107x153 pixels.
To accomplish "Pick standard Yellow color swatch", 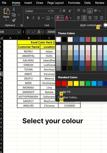I will 76,84.
